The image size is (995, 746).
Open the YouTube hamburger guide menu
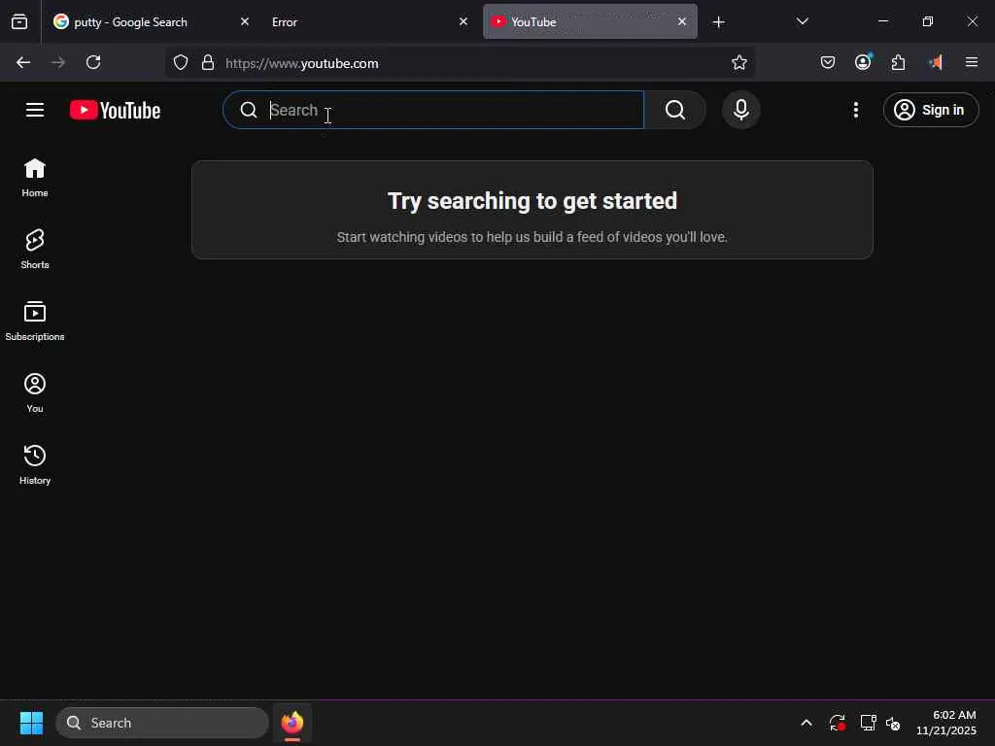(x=35, y=110)
